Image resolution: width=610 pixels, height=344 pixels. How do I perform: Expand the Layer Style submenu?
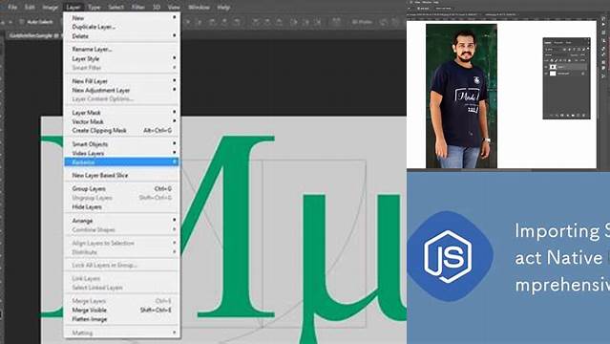(175, 58)
